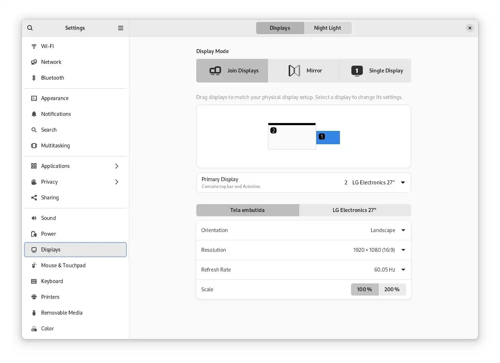Click the Color icon in sidebar
Viewport: 500px width, 363px height.
[34, 329]
